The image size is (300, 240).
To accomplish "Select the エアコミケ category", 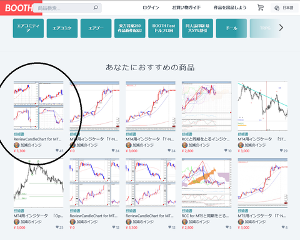I will click(62, 28).
